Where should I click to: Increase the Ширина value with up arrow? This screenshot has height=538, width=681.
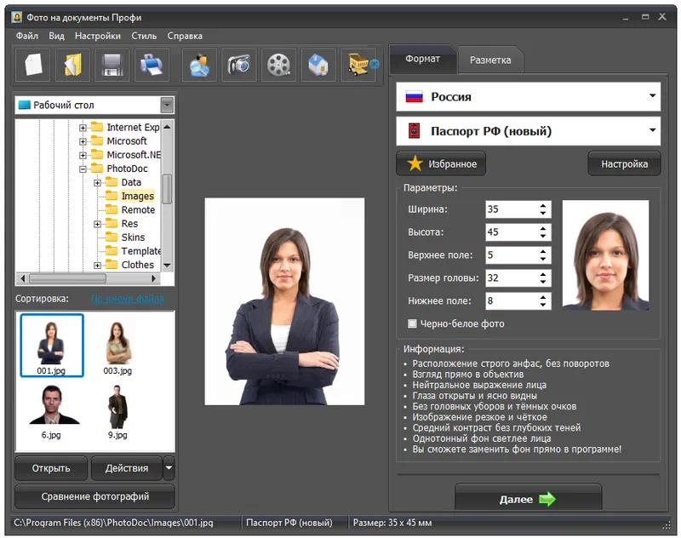pos(543,205)
